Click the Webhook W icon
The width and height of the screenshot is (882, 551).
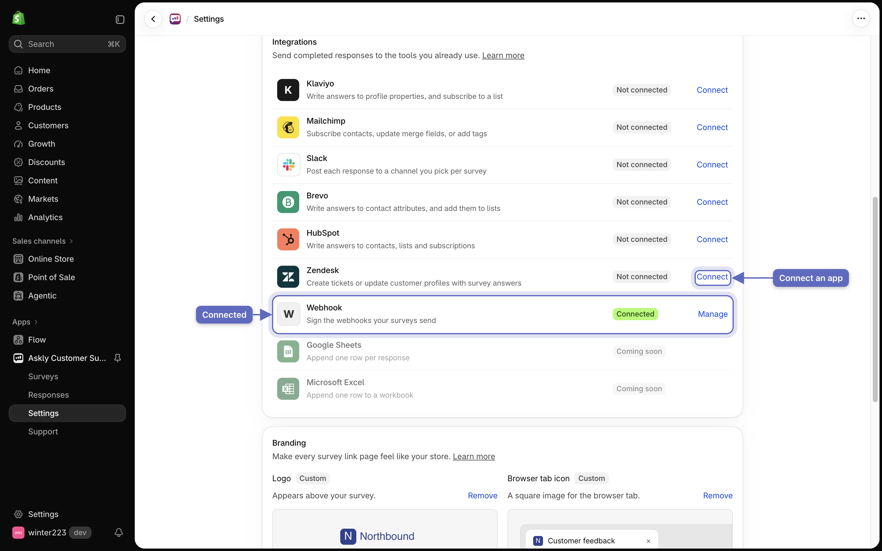288,314
